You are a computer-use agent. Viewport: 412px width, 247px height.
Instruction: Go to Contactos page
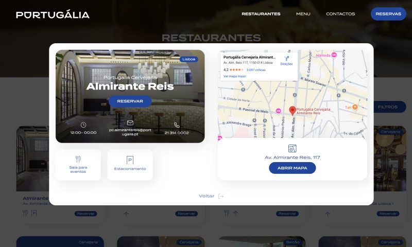point(340,14)
